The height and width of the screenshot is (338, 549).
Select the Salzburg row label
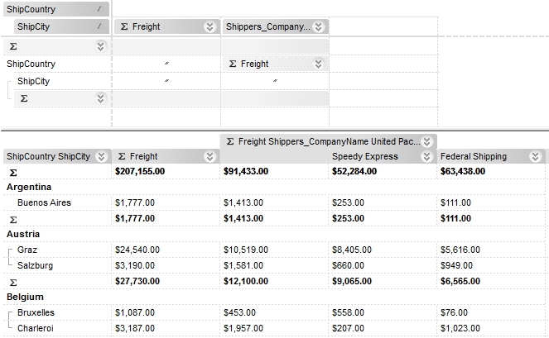pos(36,265)
